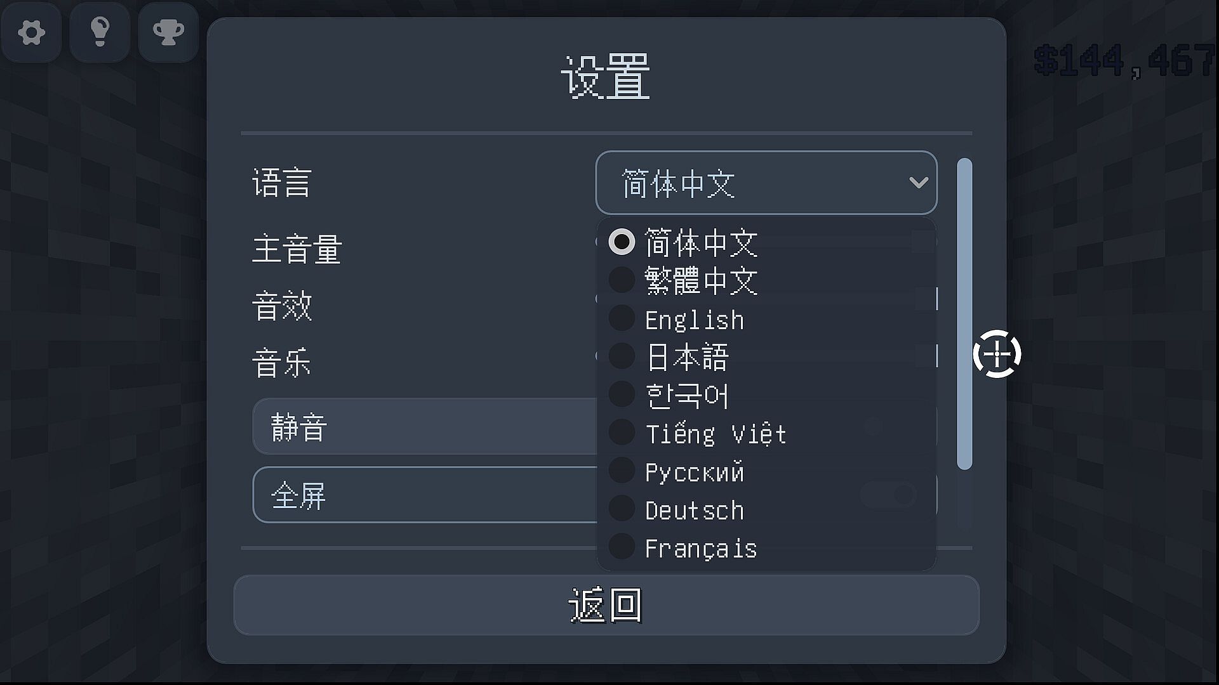Open the trophy achievements icon

click(x=168, y=32)
